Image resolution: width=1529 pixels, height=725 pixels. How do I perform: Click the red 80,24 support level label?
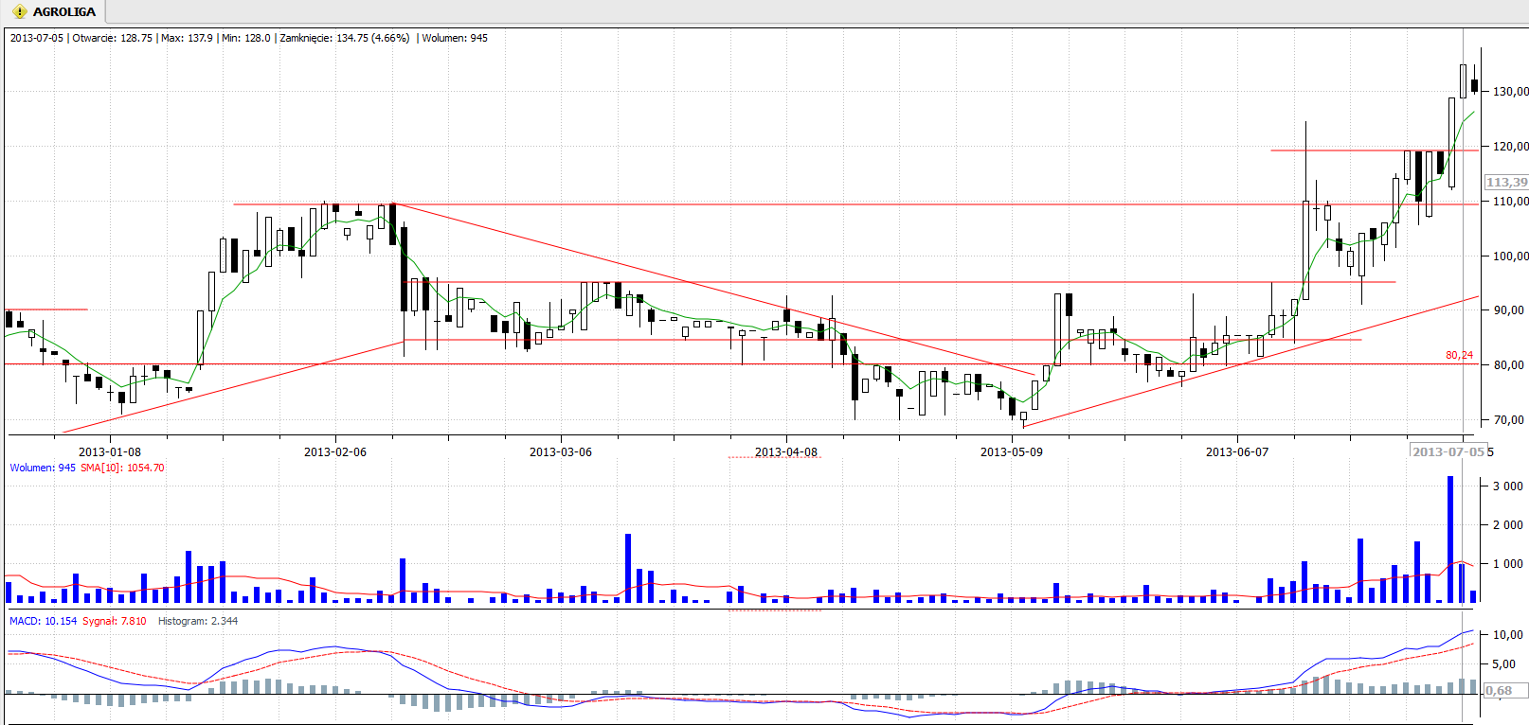point(1459,356)
